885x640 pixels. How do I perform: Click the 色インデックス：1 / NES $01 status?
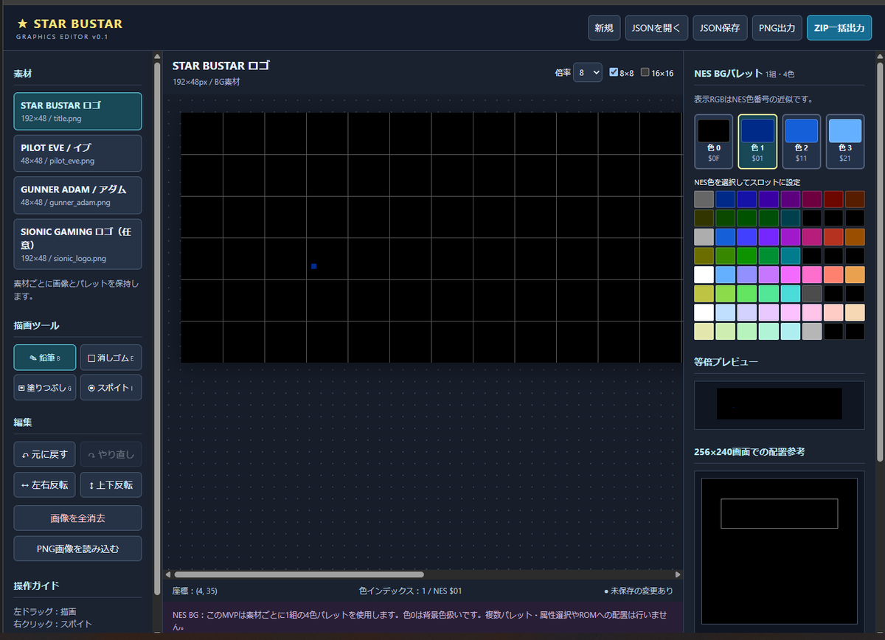coord(410,591)
